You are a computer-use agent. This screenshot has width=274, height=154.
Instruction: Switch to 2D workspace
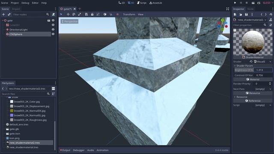122,3
